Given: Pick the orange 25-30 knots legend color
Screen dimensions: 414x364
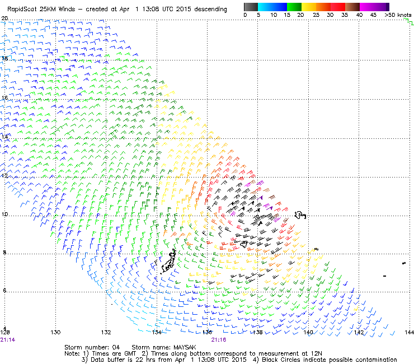Looking at the screenshot, I should tap(323, 7).
